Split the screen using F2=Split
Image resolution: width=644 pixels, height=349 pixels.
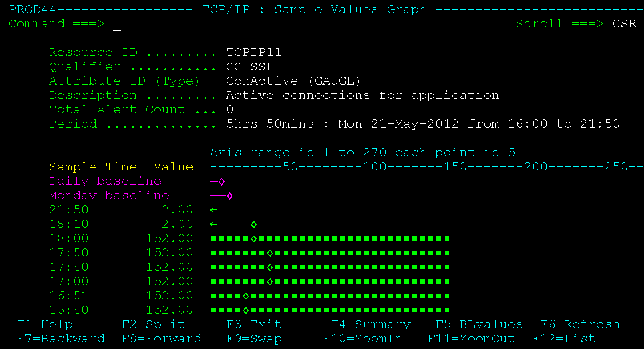(x=153, y=324)
